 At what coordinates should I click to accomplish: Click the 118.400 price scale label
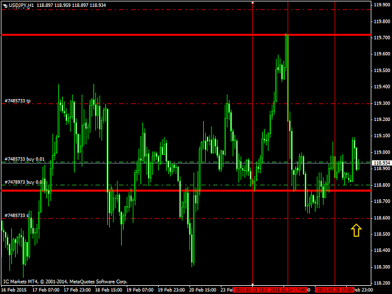(x=382, y=250)
